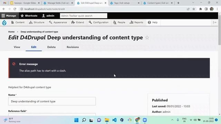Screen dimensions: 221x124
Task: Switch to the Revisions tab
Action: (73, 47)
